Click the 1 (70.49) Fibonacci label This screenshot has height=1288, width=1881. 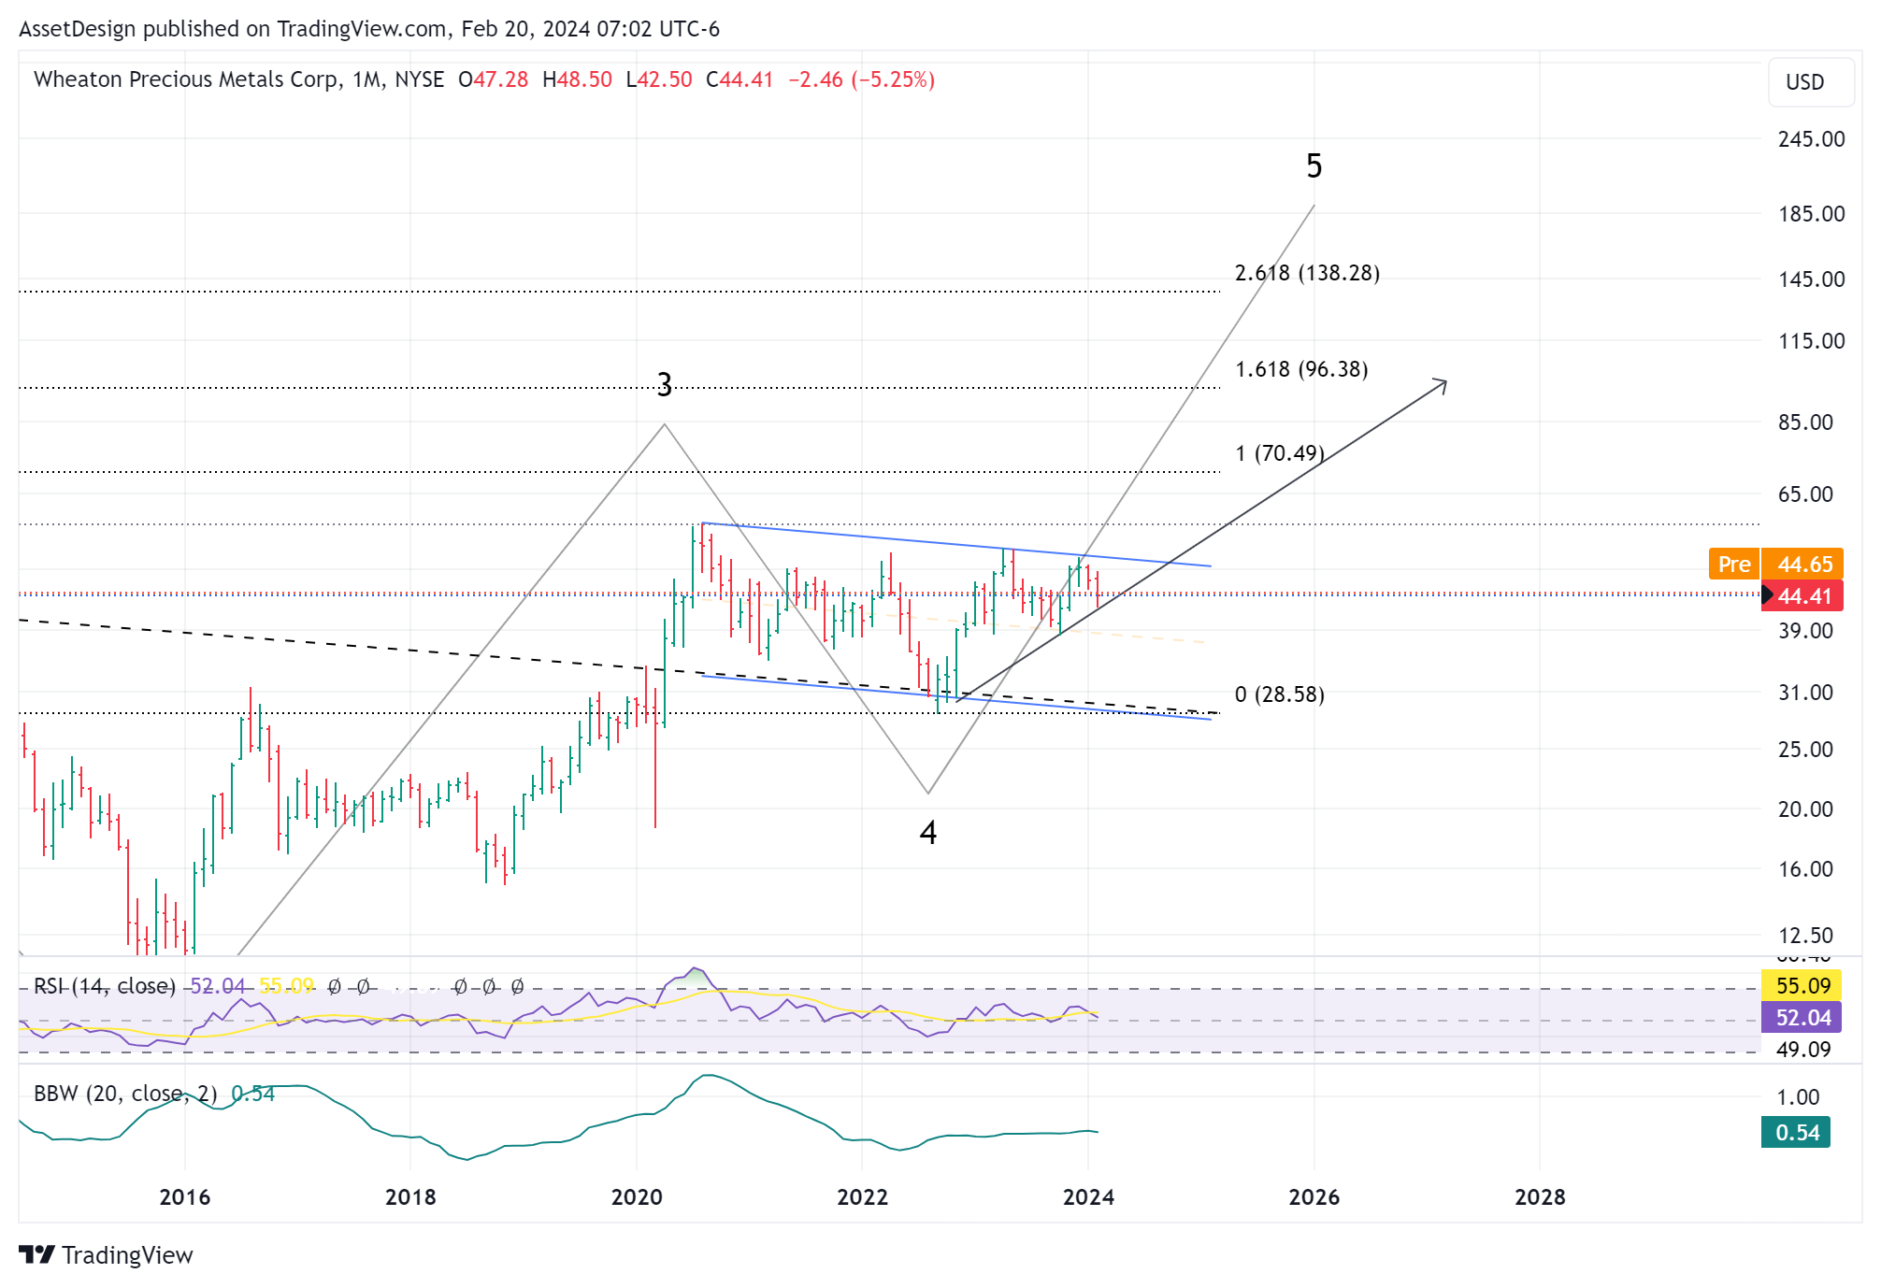pyautogui.click(x=1280, y=453)
